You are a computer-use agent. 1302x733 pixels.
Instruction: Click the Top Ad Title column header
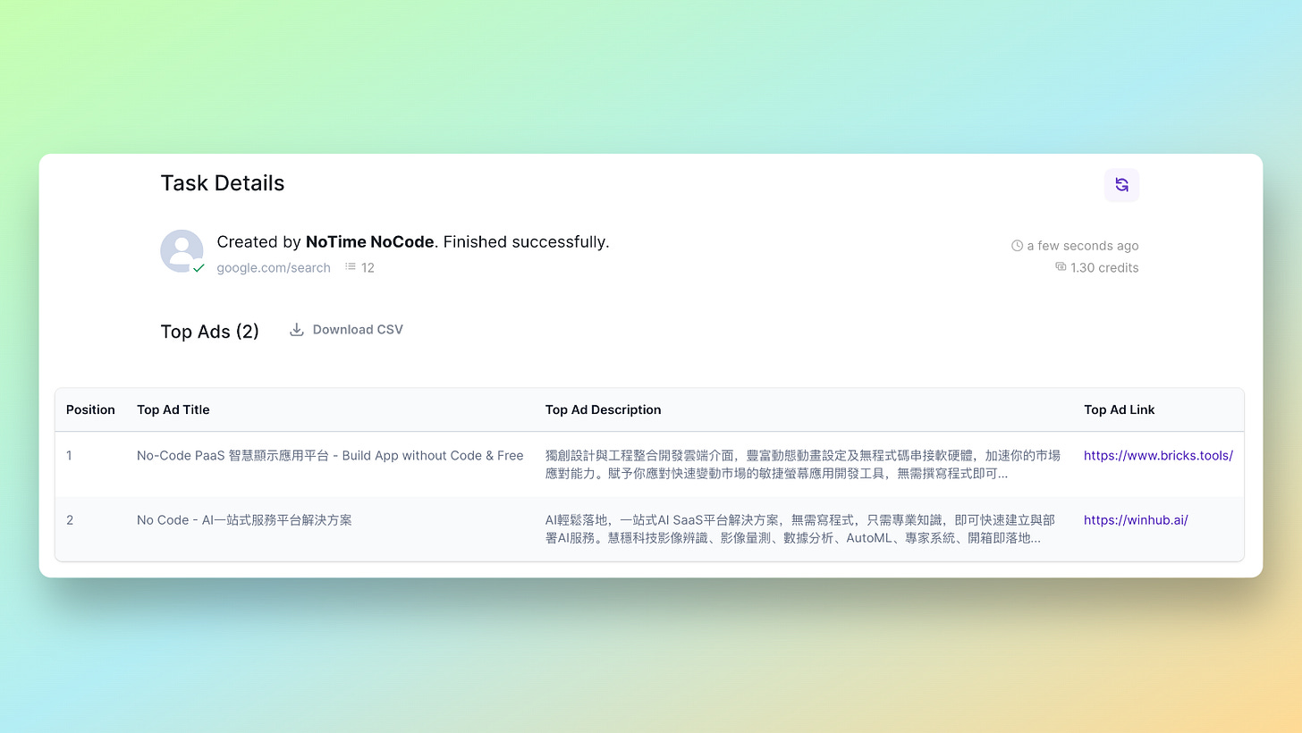click(173, 409)
